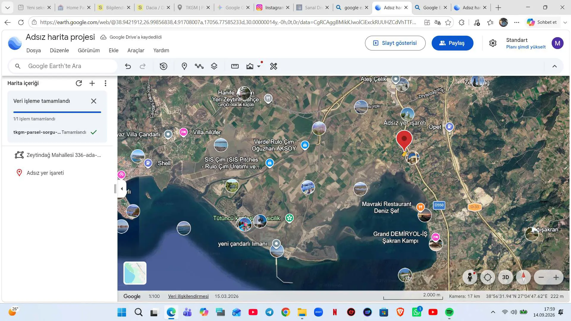
Task: Open the data layers imagery tool
Action: (250, 66)
